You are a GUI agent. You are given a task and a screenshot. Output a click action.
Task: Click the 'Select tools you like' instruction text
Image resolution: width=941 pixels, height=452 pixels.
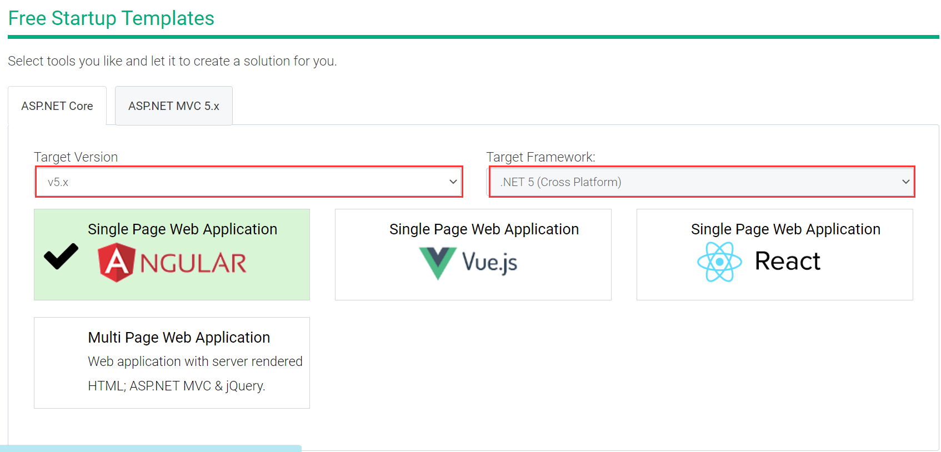172,61
